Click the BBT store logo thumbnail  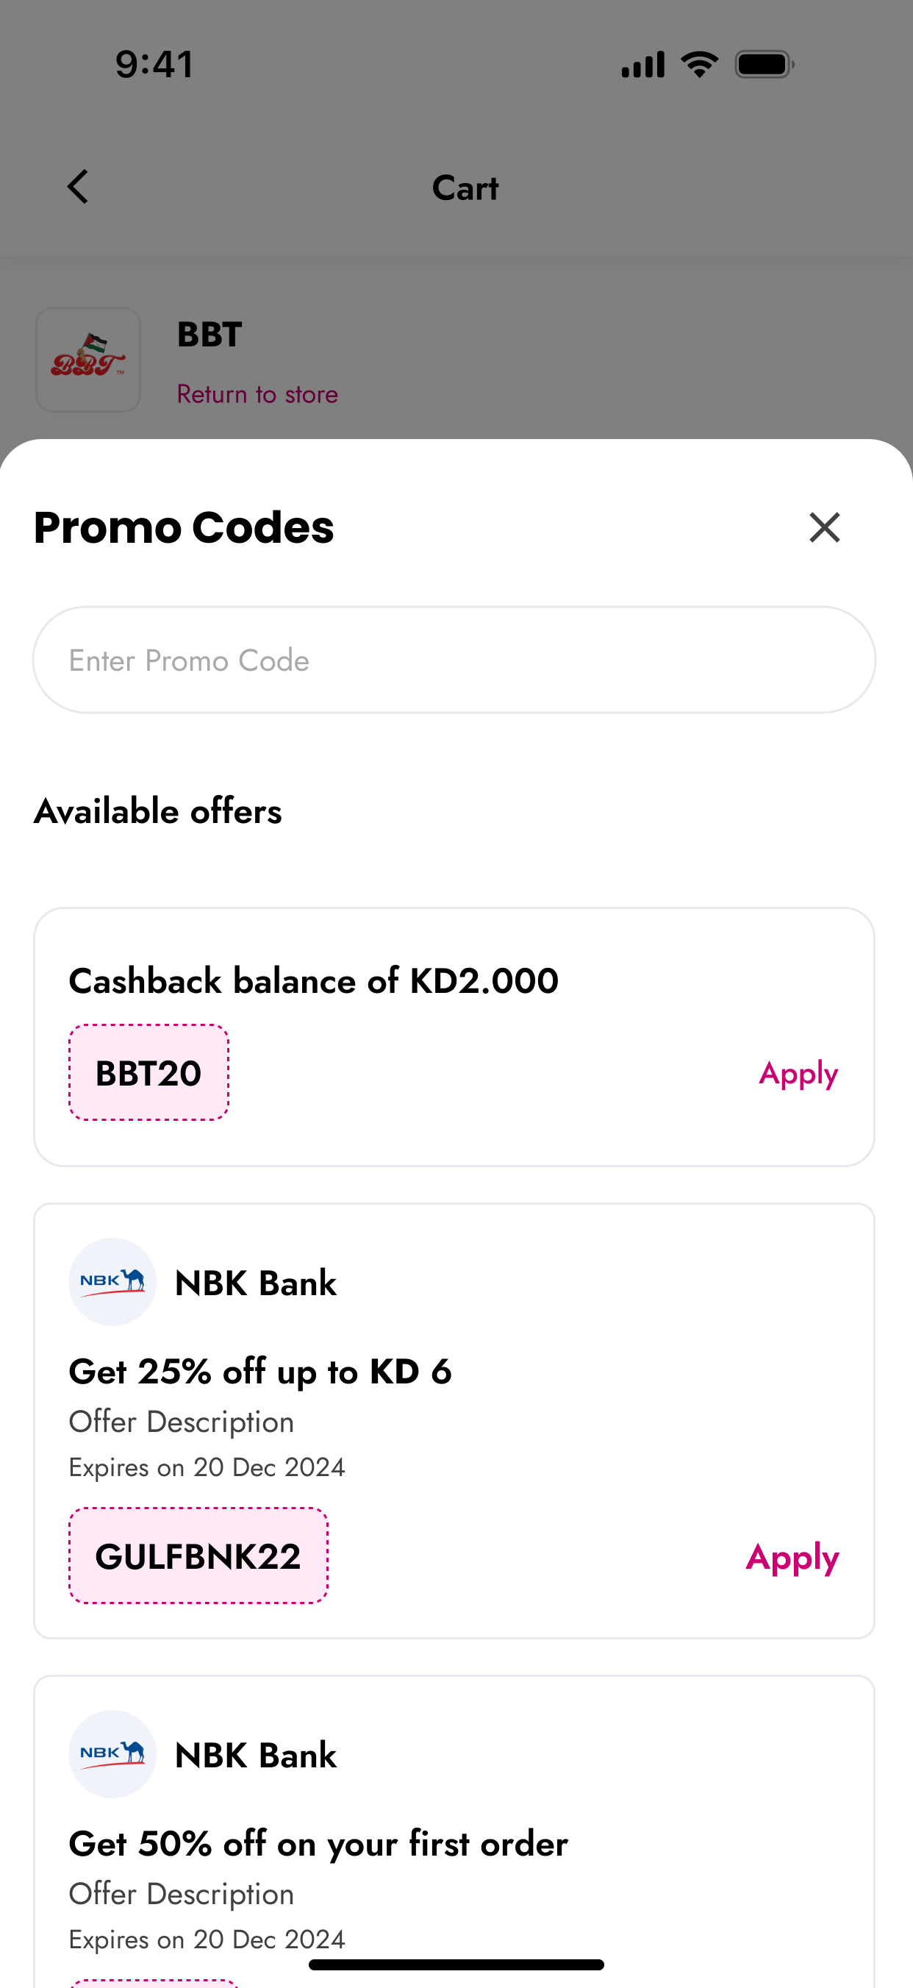(88, 360)
